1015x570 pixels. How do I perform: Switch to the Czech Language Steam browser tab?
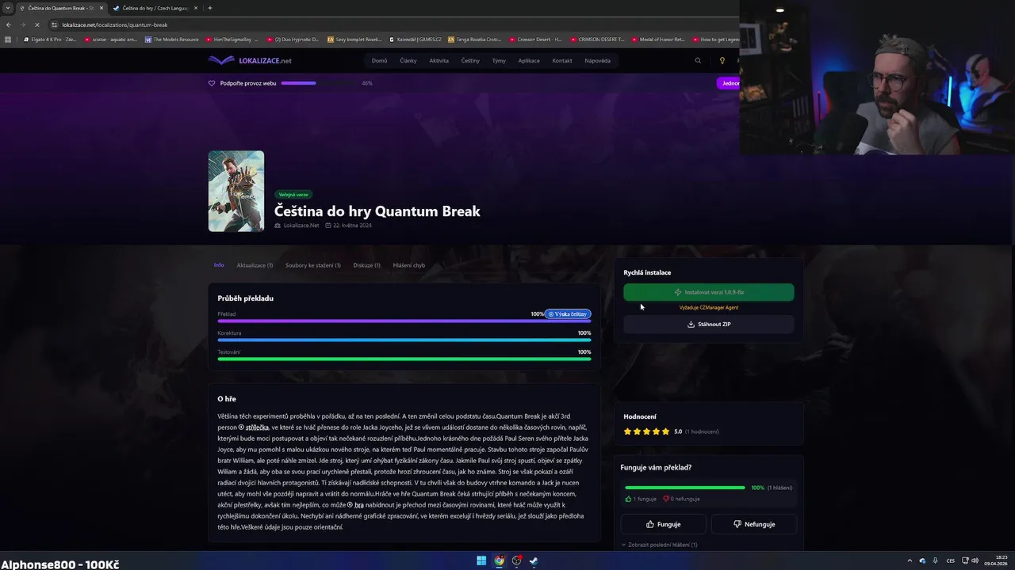click(155, 8)
